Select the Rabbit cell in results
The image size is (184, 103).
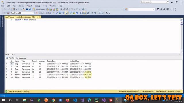coord(17,77)
